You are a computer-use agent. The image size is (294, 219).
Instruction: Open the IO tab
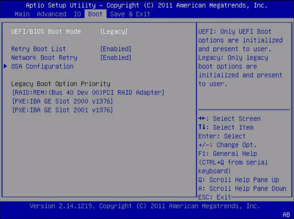77,14
